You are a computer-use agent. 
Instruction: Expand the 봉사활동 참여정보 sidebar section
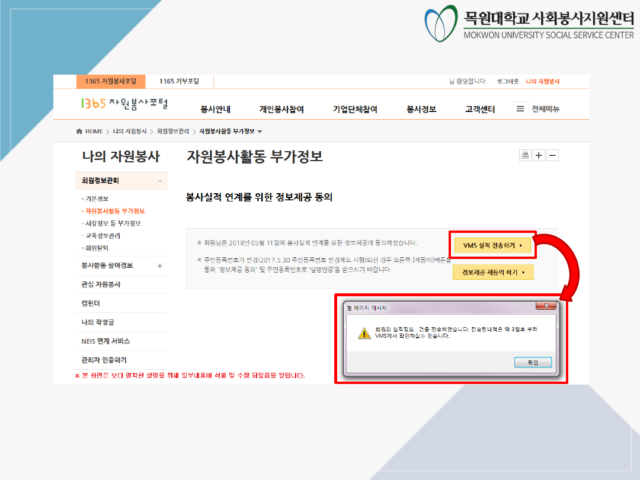click(159, 266)
